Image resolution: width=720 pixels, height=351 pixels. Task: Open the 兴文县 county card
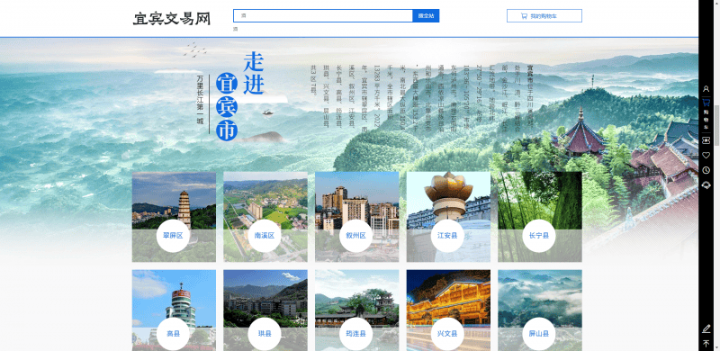pos(448,310)
